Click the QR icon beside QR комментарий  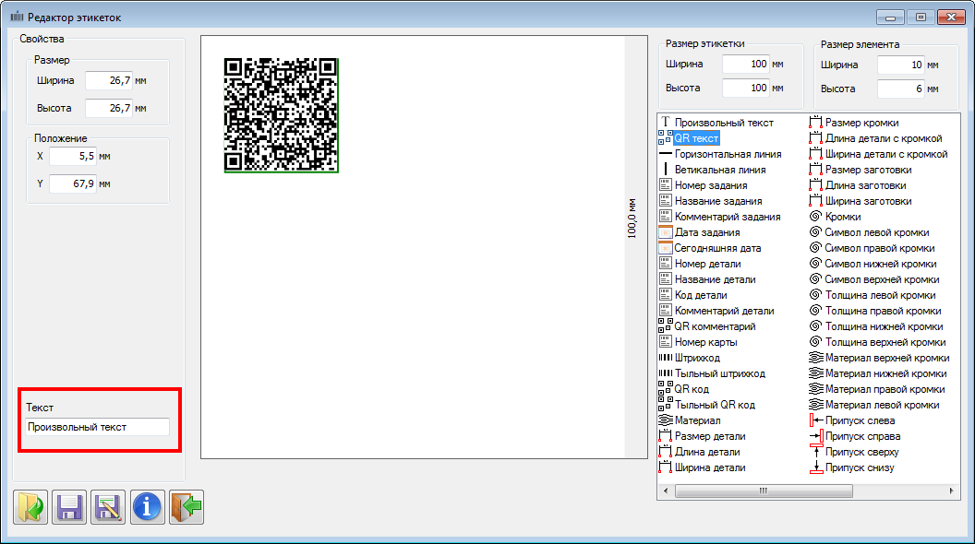pyautogui.click(x=666, y=326)
